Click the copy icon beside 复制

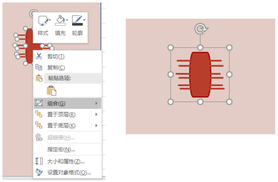coord(39,67)
